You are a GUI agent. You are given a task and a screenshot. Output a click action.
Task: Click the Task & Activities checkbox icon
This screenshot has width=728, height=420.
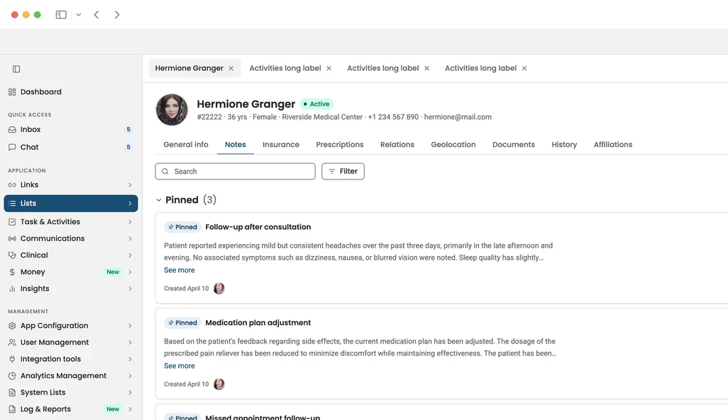click(12, 222)
